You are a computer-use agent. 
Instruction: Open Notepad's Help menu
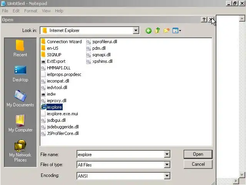coord(59,11)
